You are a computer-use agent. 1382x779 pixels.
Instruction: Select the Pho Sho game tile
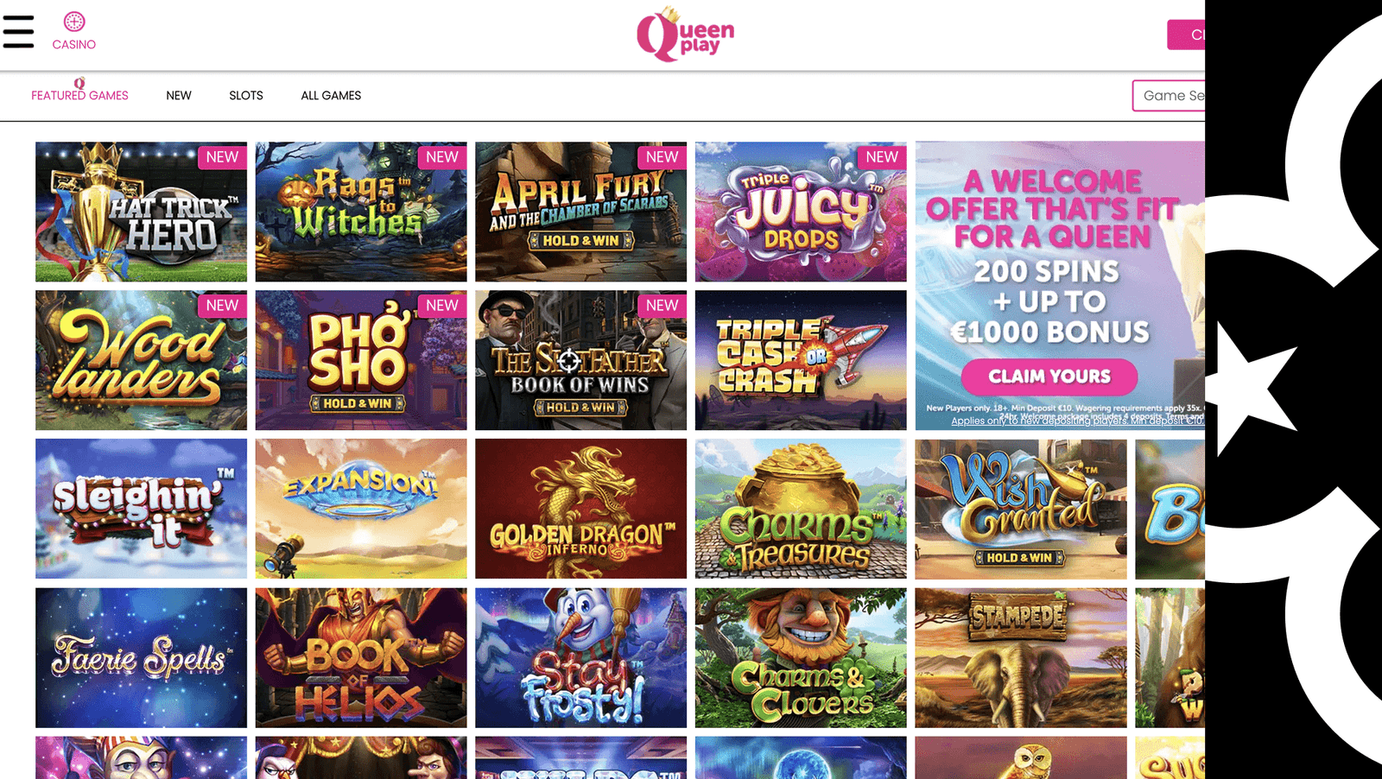[x=361, y=360]
